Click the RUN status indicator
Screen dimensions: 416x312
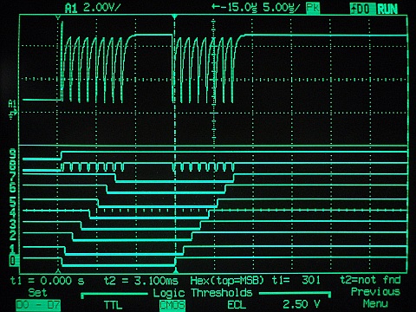(387, 9)
